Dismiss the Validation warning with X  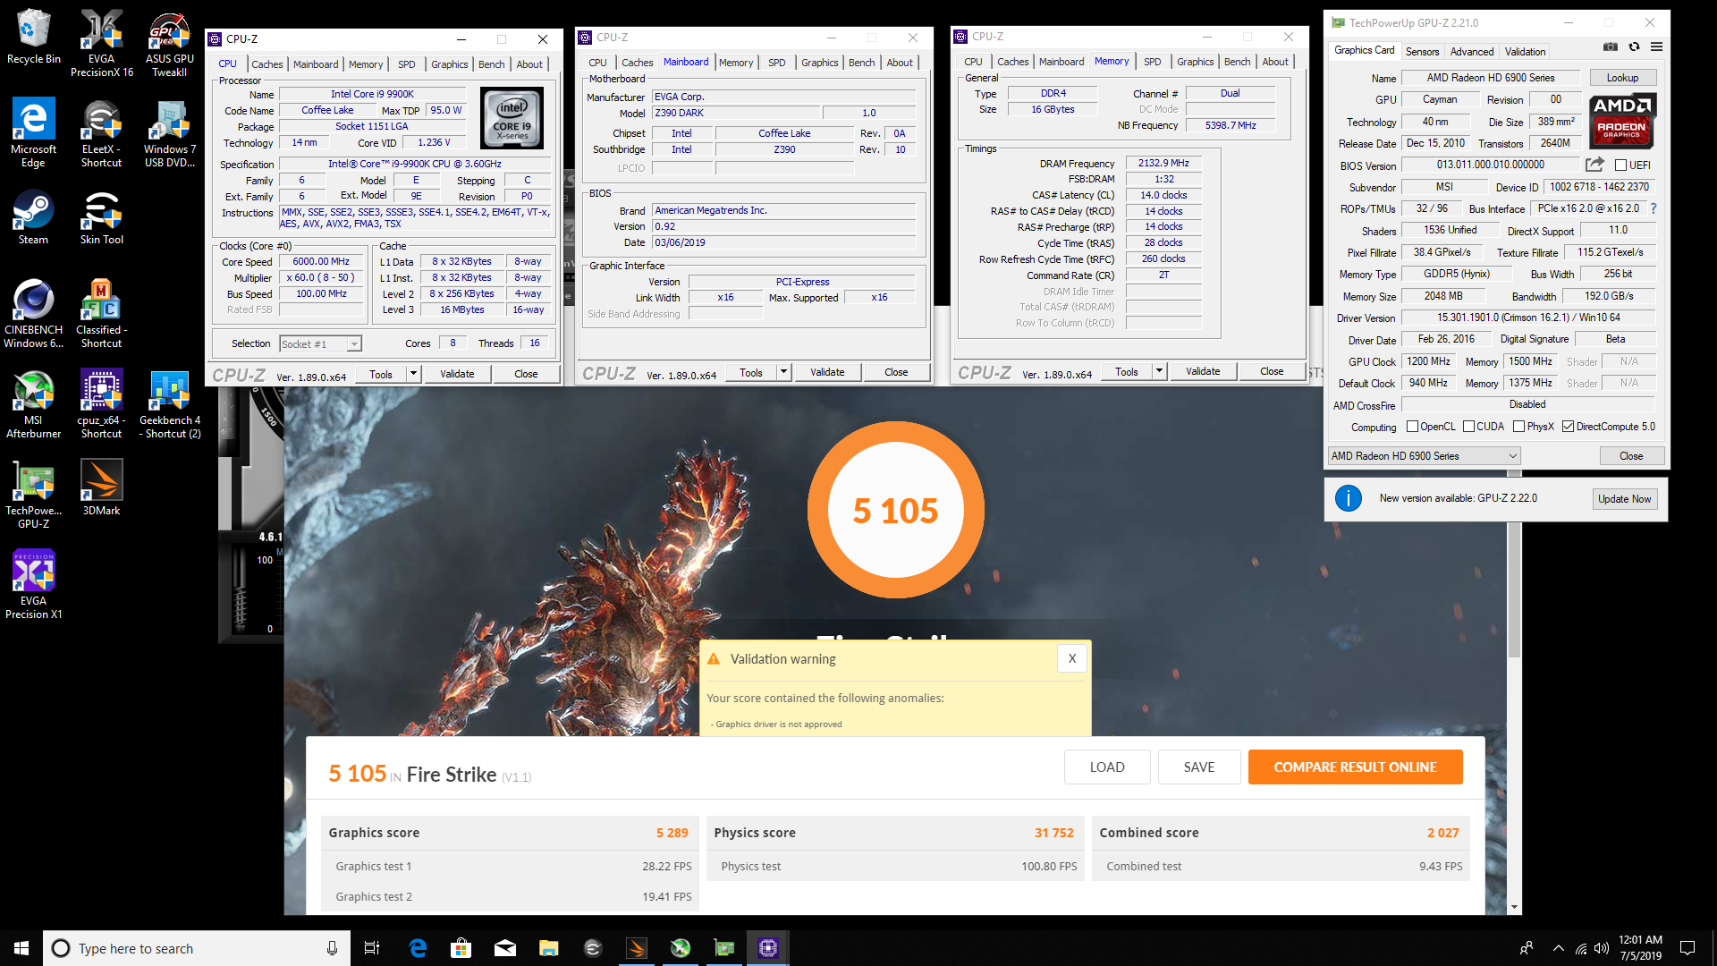pos(1071,658)
